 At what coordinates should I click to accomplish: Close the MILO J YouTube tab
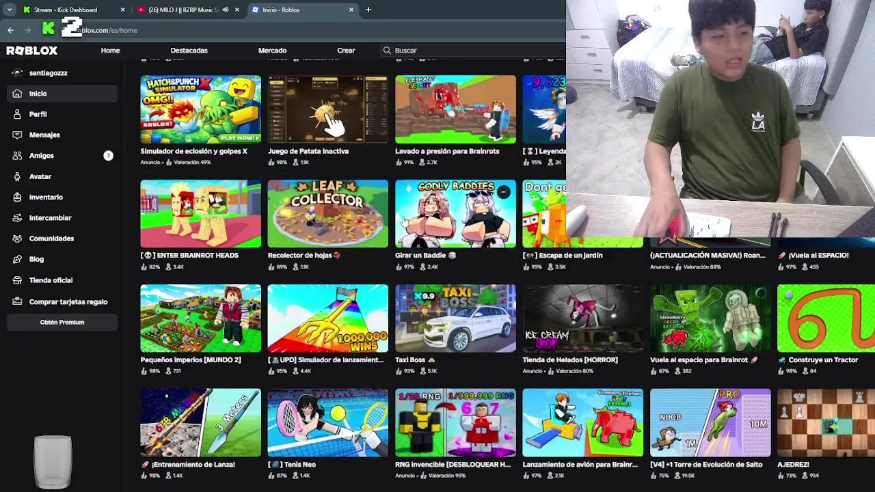237,10
